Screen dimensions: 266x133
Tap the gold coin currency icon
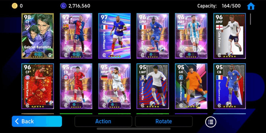point(15,6)
